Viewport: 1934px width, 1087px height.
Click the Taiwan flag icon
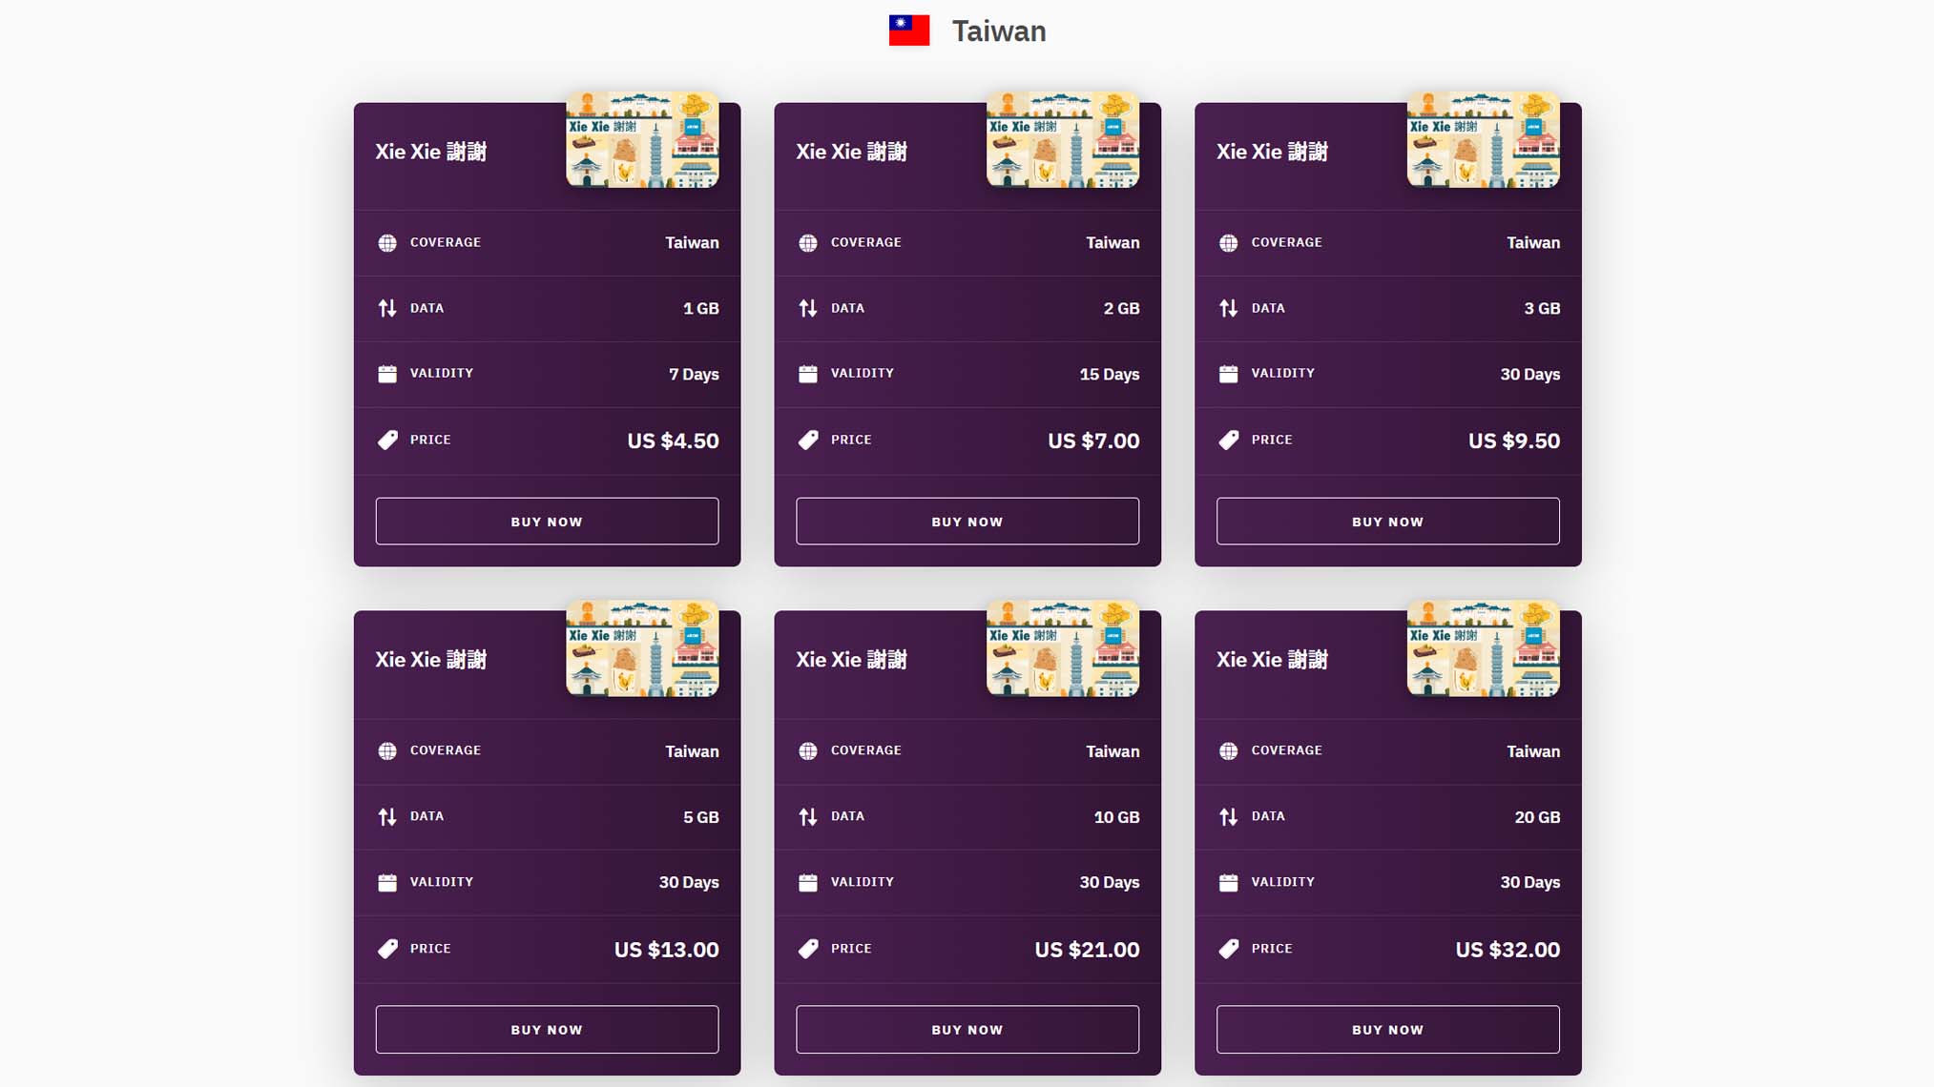click(909, 31)
